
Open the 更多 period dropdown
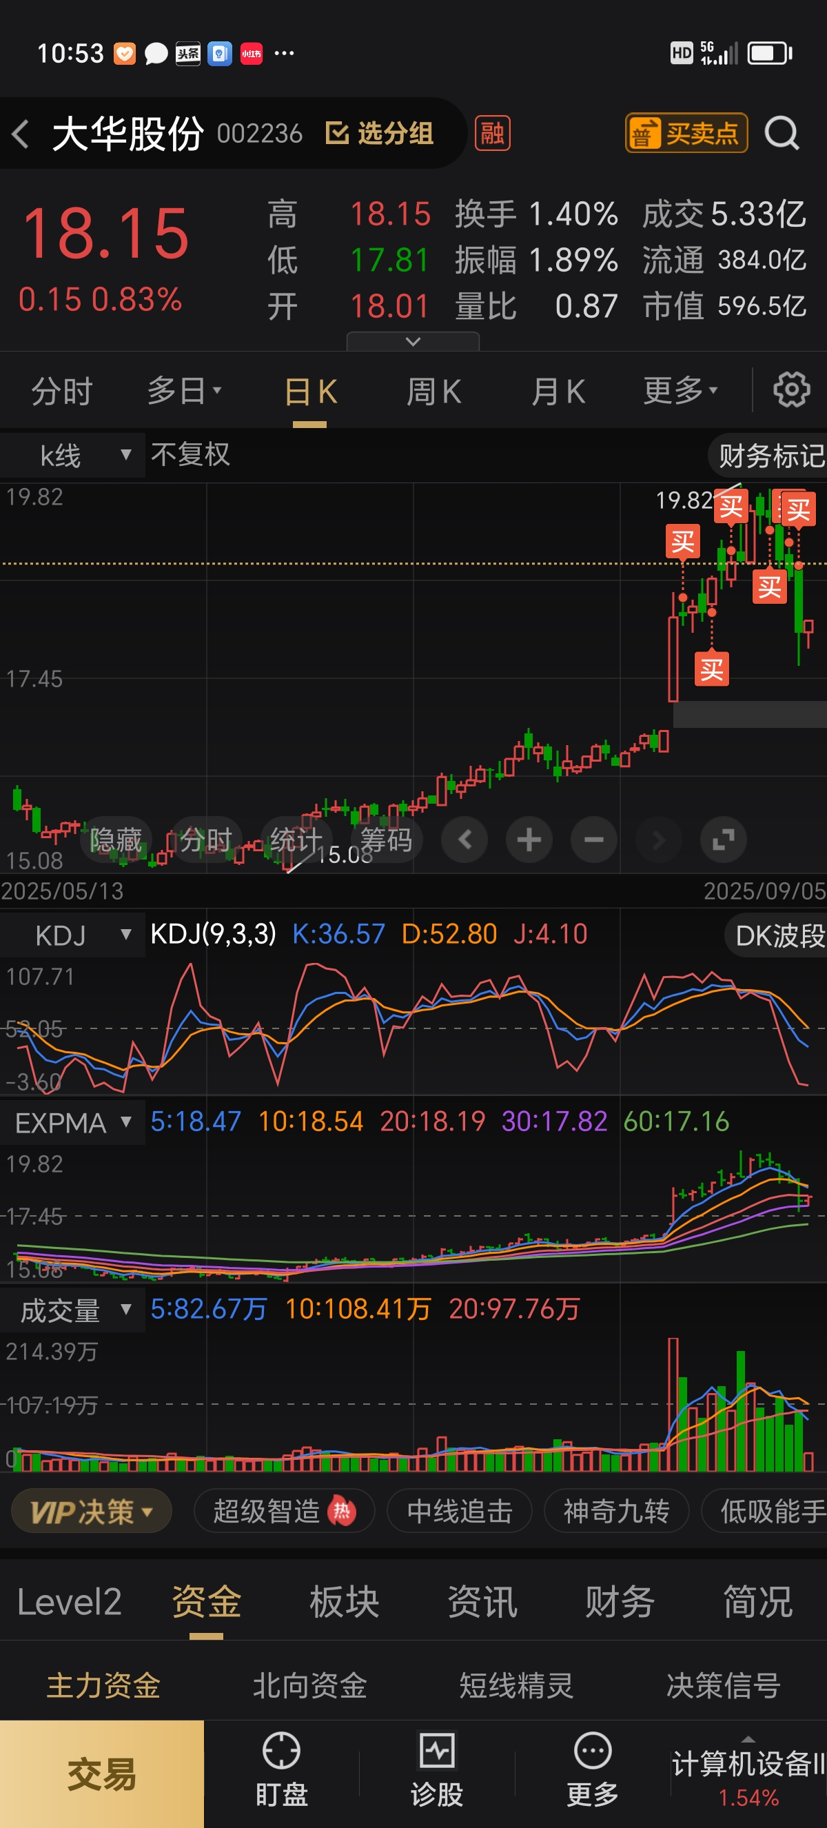(680, 390)
